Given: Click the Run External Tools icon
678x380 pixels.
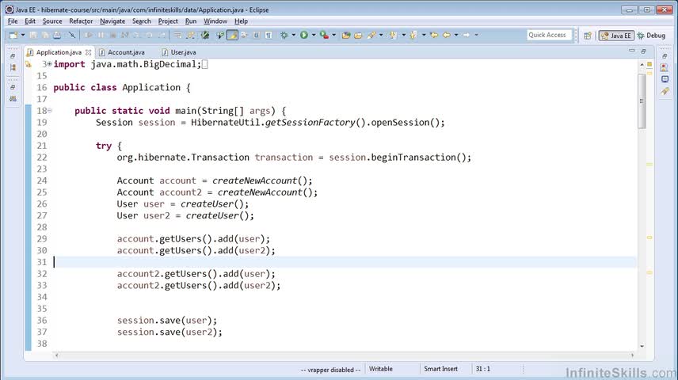Looking at the screenshot, I should (324, 35).
